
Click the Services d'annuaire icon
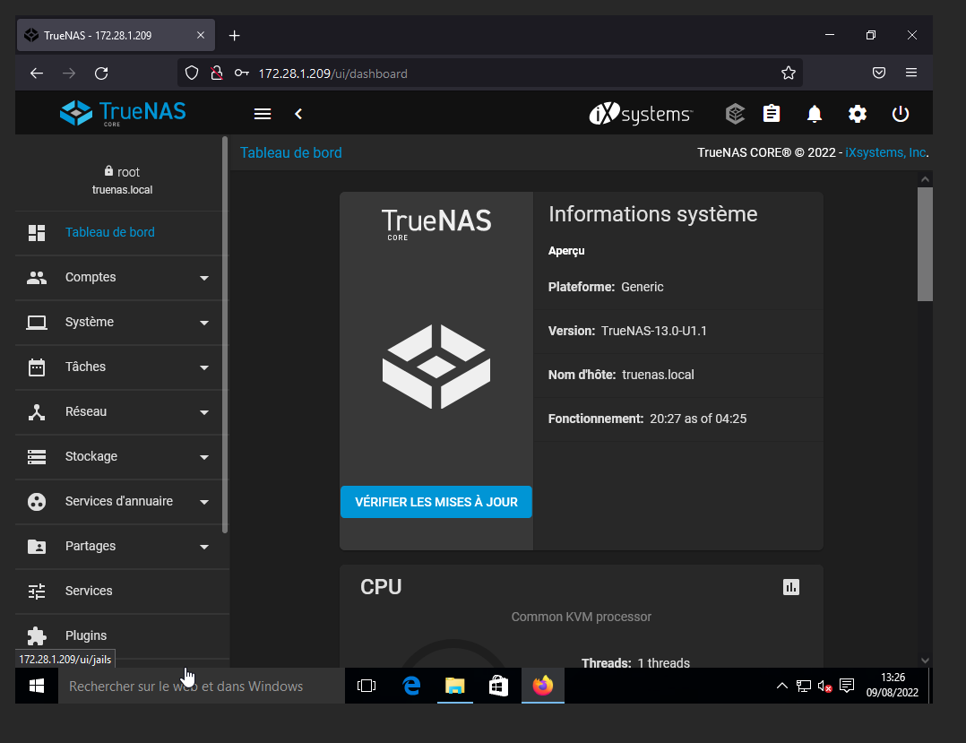click(x=37, y=502)
